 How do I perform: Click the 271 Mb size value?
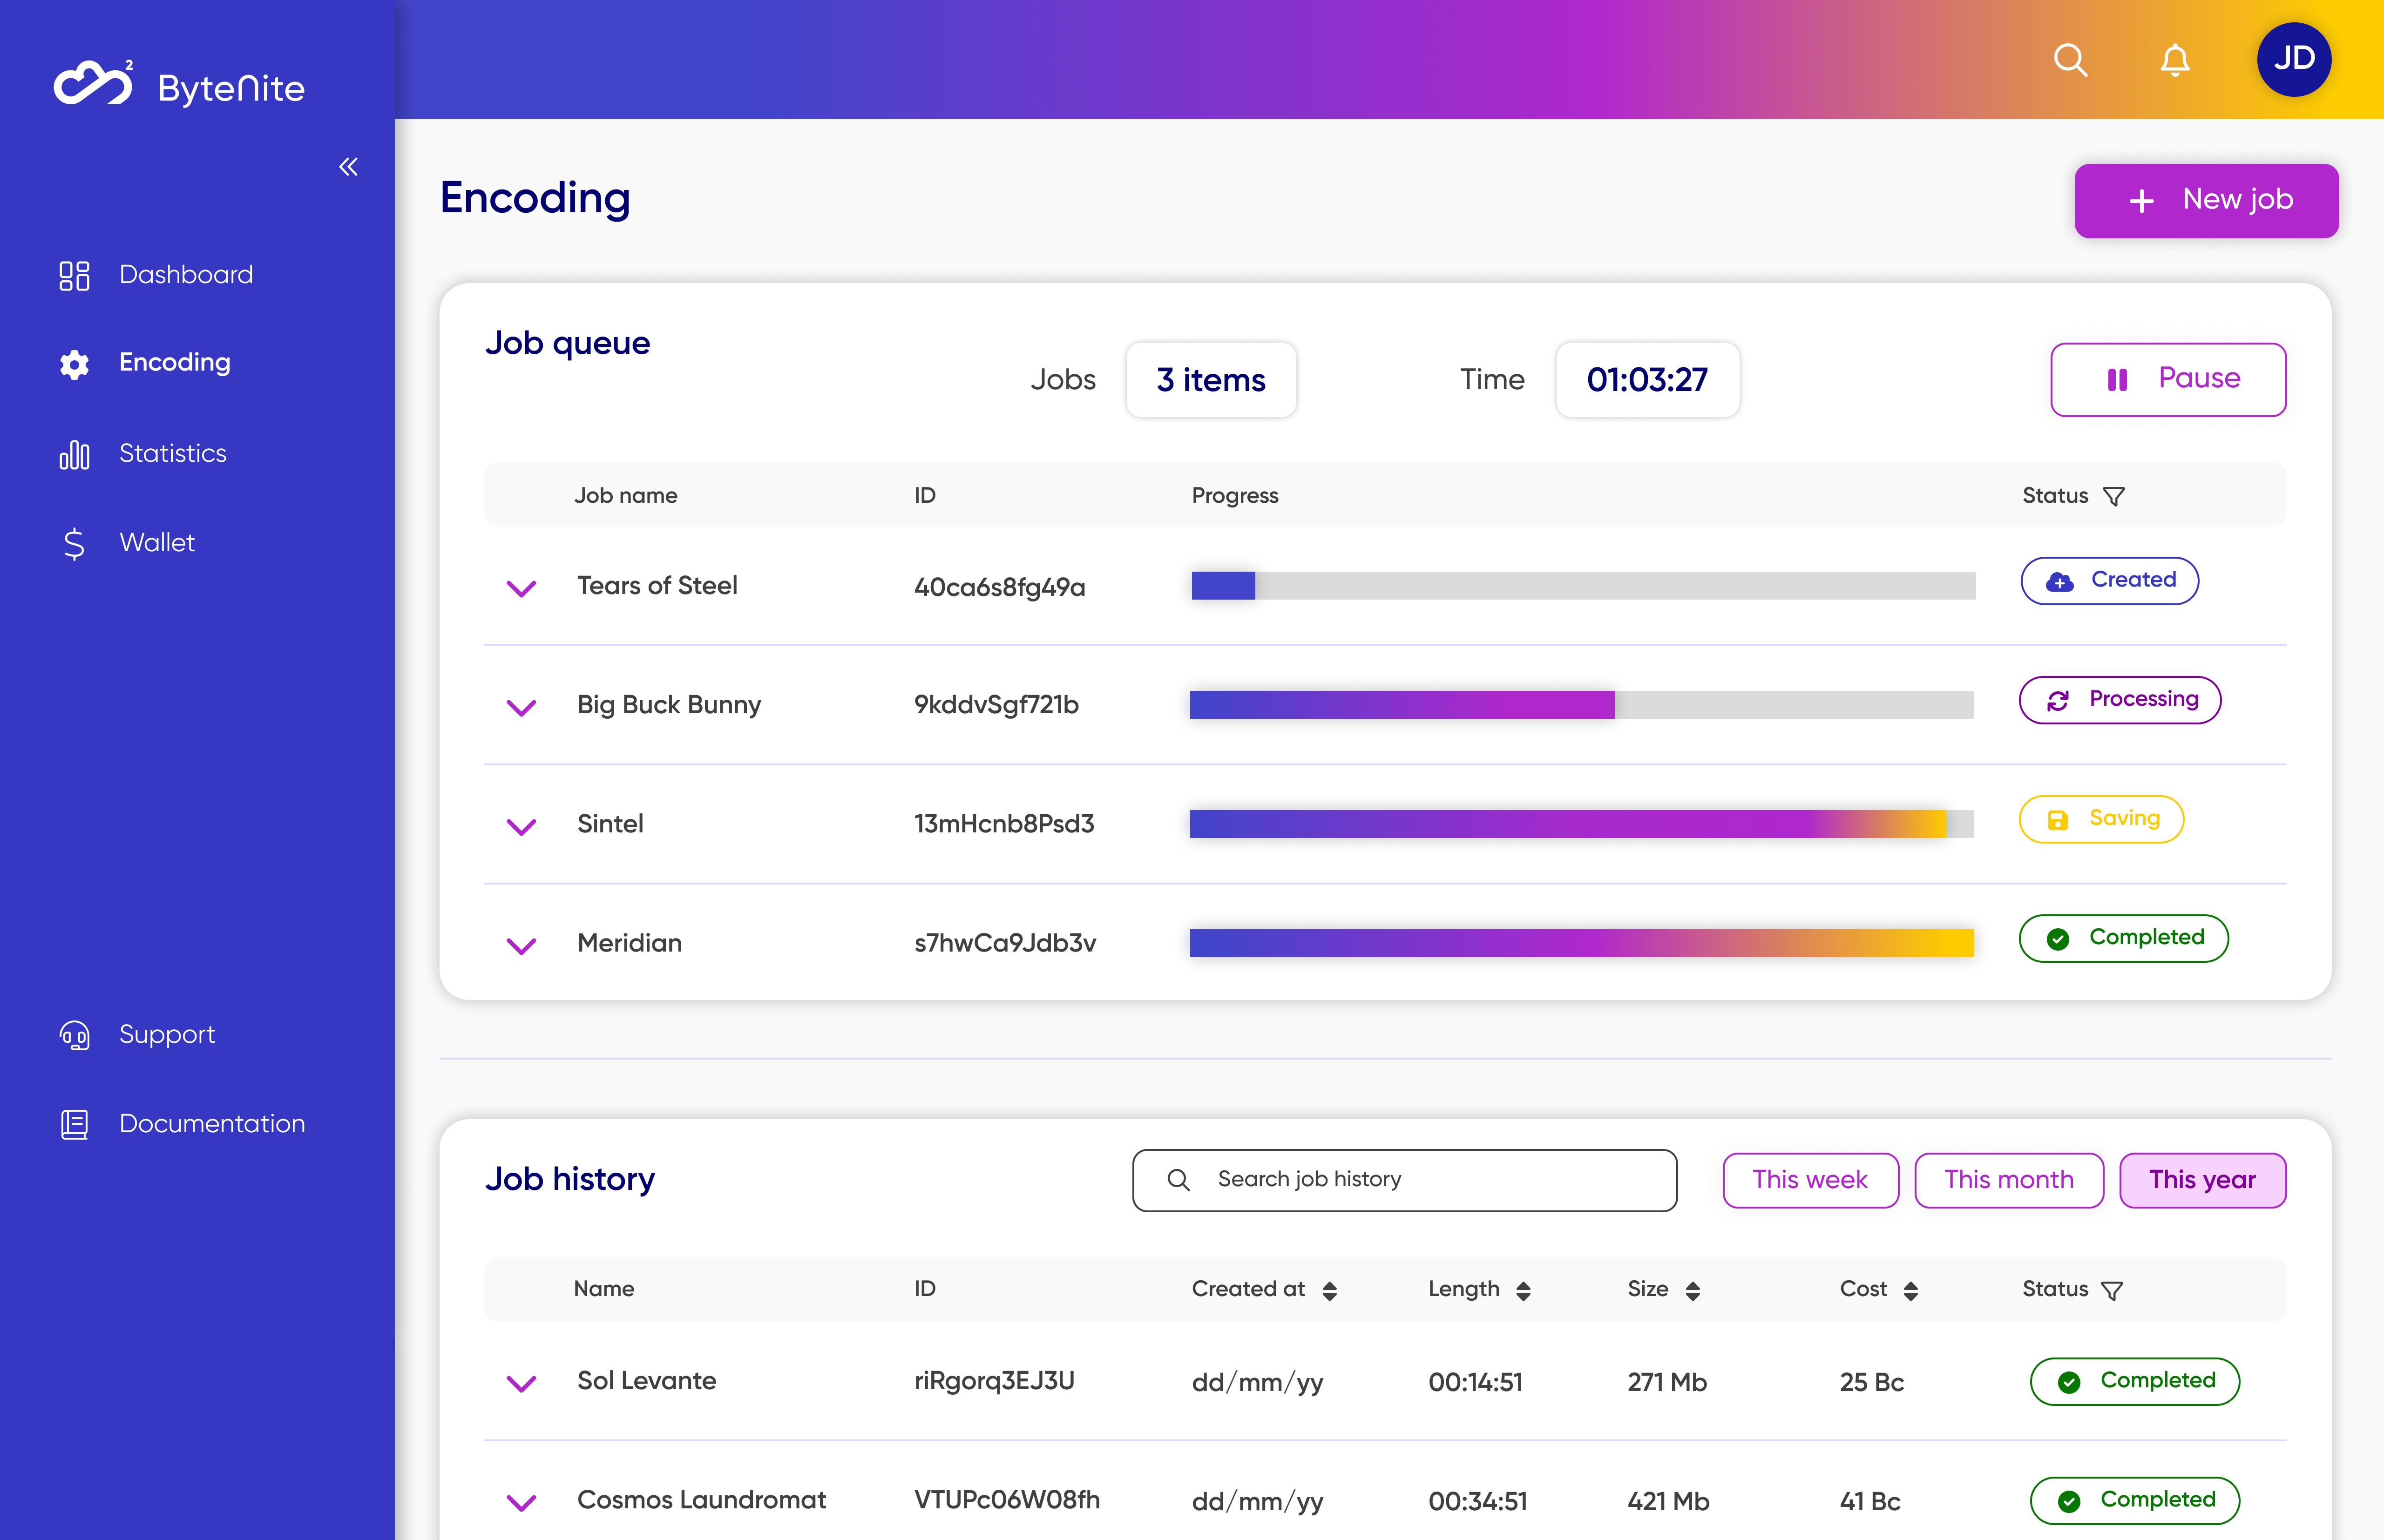1667,1382
